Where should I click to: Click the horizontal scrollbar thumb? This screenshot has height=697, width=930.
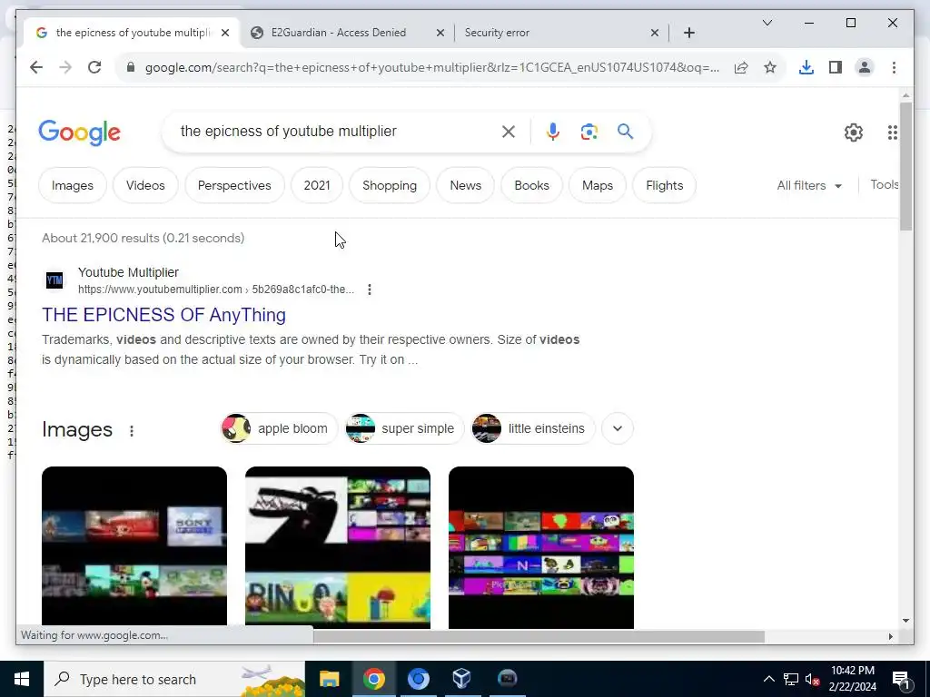pos(539,636)
